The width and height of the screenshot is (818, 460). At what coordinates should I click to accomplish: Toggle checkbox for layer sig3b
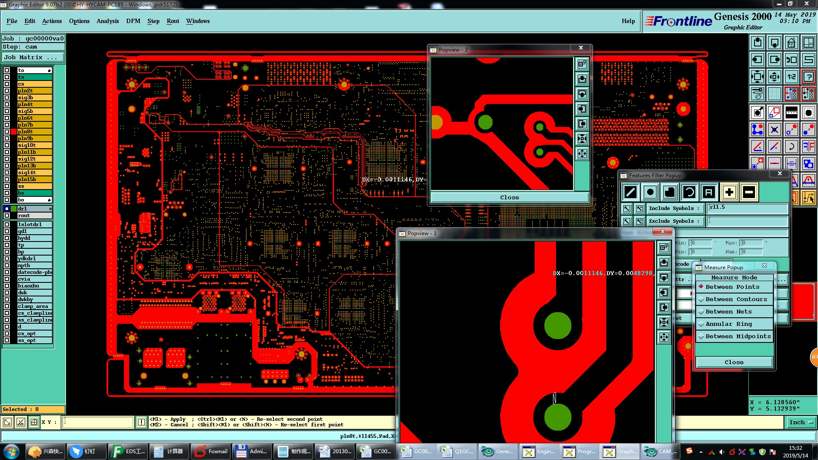click(7, 98)
